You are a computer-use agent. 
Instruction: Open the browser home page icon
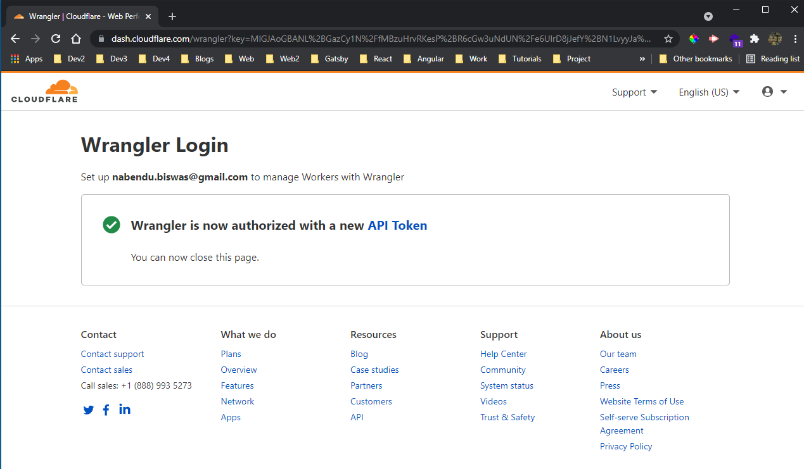coord(76,39)
